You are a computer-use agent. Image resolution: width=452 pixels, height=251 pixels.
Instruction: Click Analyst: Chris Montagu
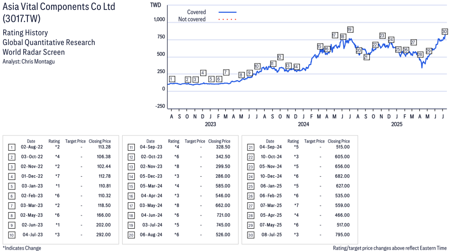coord(28,62)
